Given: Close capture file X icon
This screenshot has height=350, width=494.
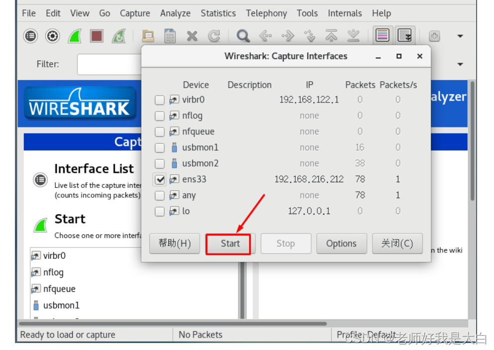Looking at the screenshot, I should coord(192,36).
